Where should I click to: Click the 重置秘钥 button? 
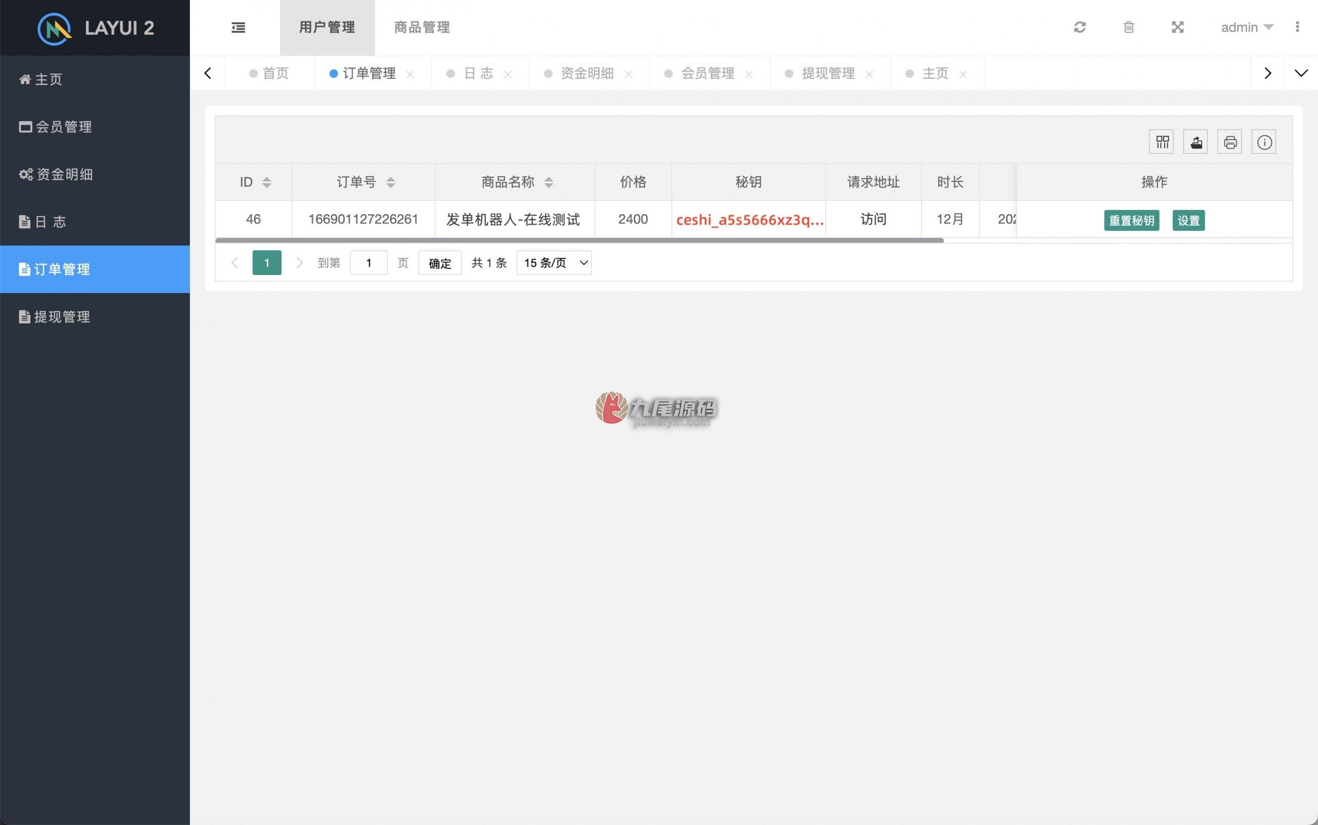1132,220
